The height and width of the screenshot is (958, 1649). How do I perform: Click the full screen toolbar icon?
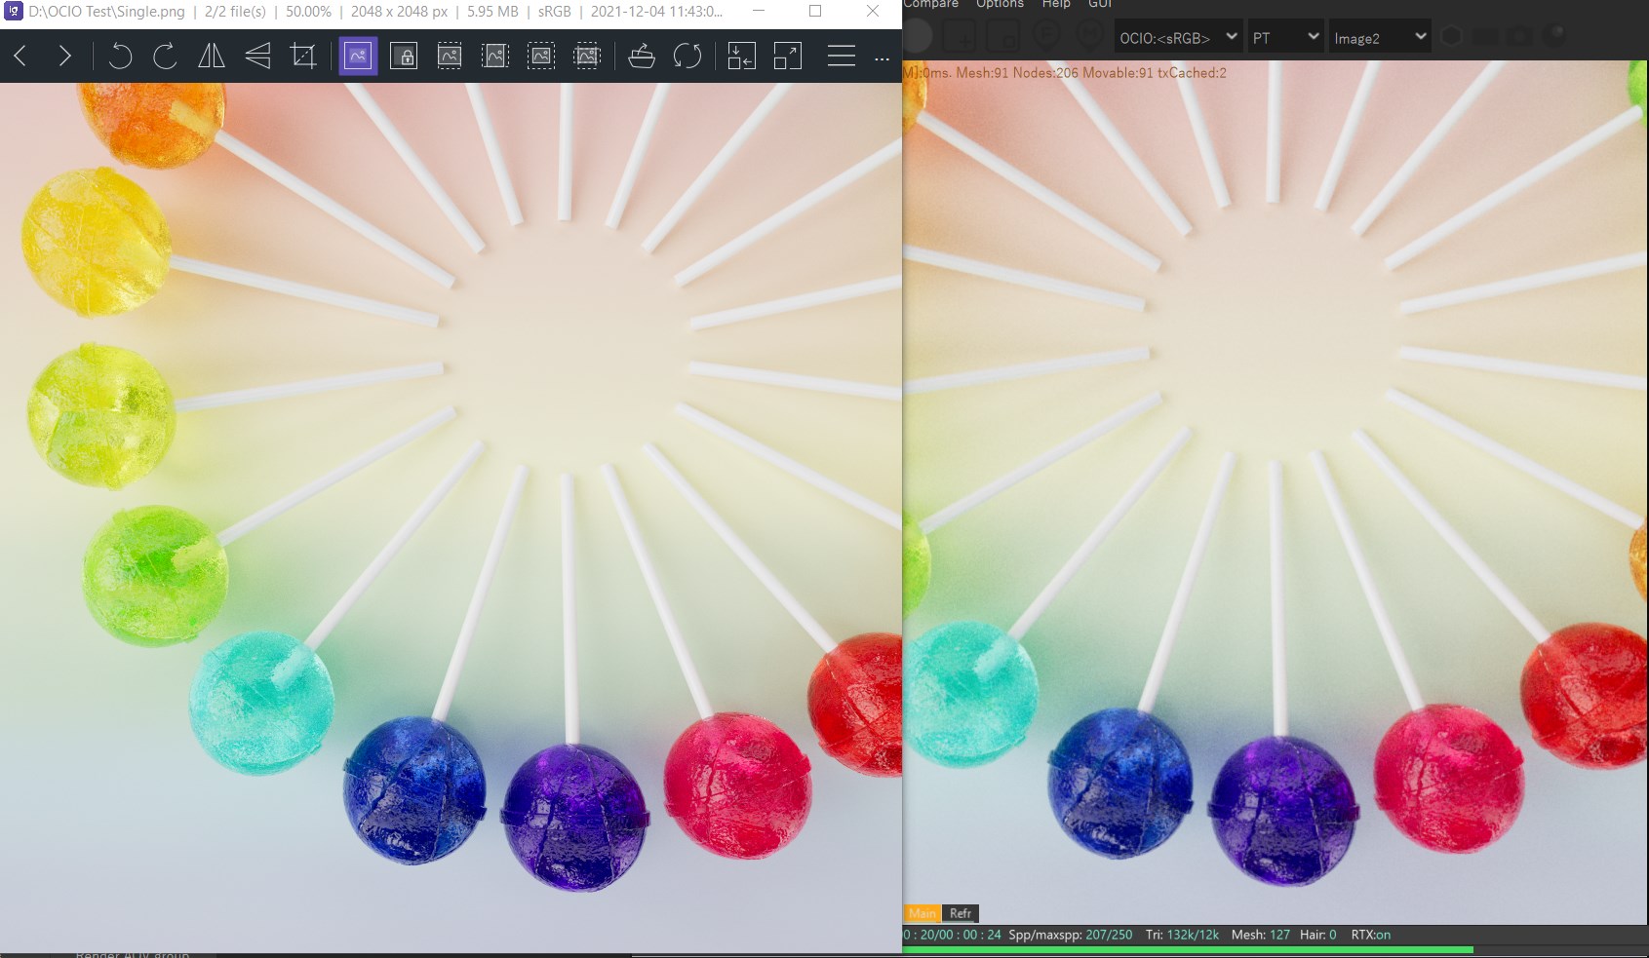click(x=788, y=57)
